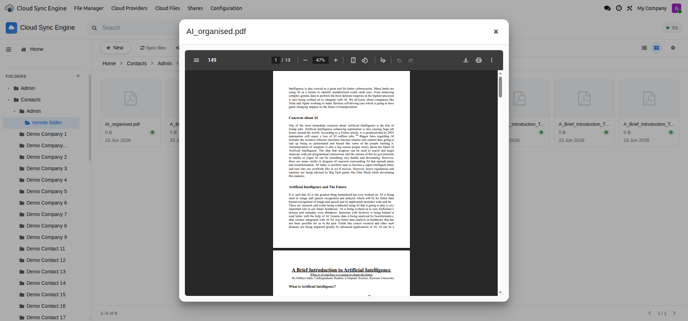
Task: Undo the last PDF annotation
Action: click(x=399, y=60)
